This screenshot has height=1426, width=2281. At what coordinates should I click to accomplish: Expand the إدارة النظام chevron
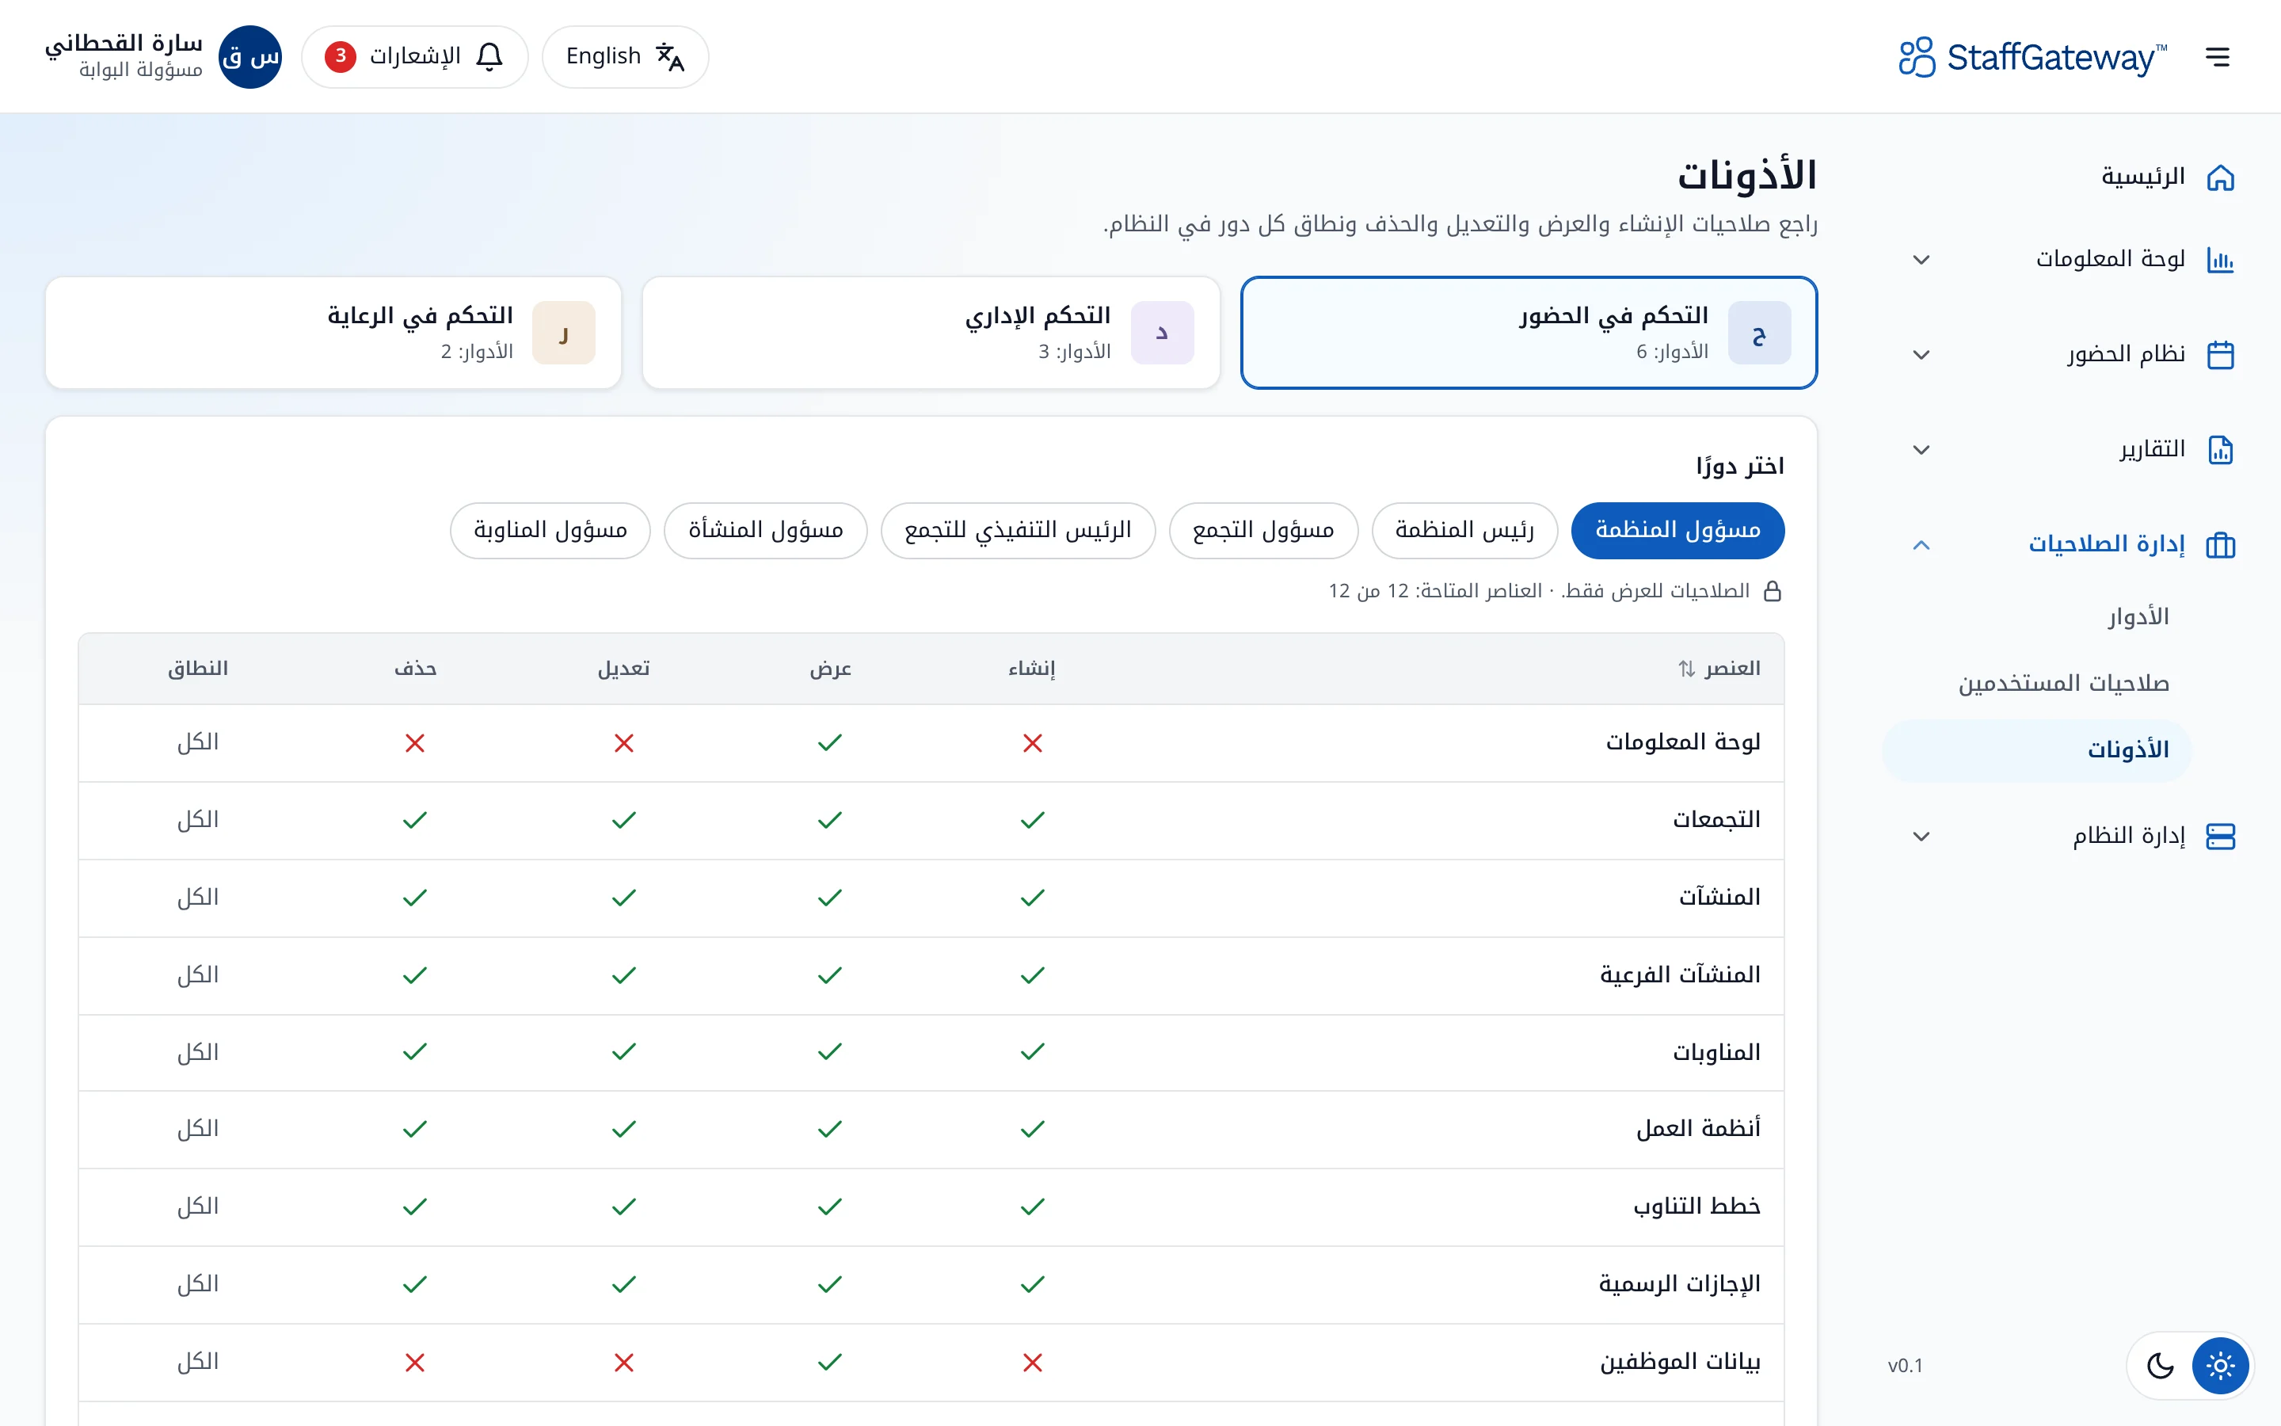(x=1921, y=837)
